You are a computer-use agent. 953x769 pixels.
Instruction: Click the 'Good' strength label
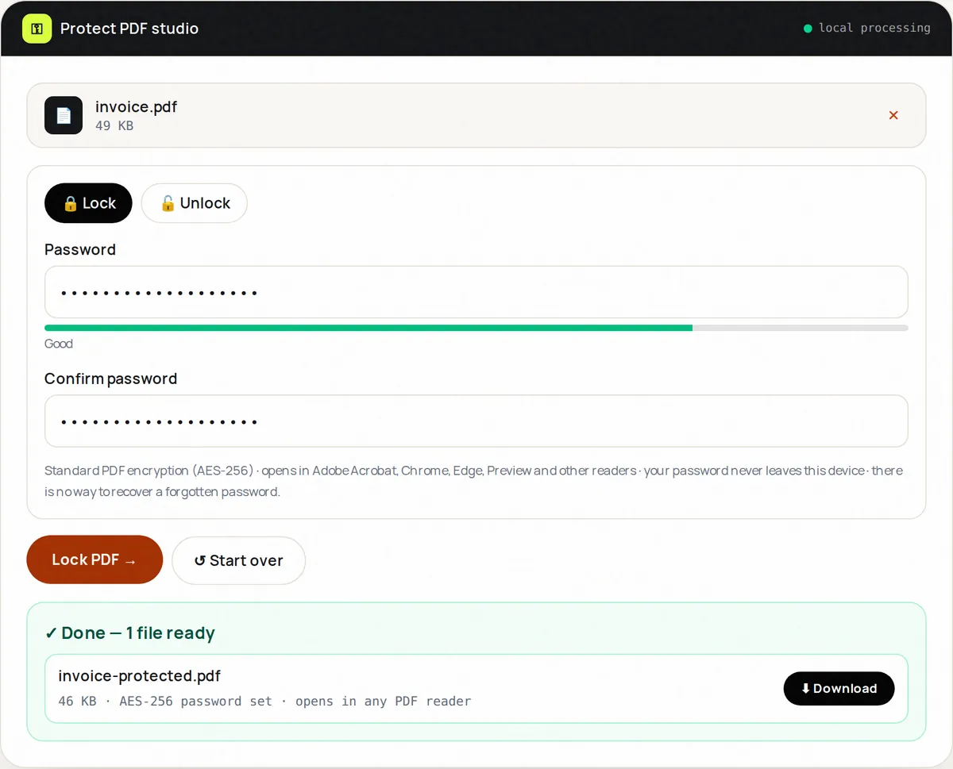click(59, 344)
